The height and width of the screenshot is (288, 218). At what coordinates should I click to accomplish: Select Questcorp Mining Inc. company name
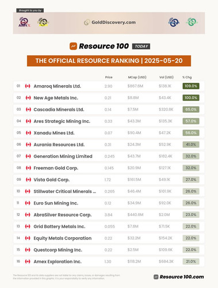58,250
